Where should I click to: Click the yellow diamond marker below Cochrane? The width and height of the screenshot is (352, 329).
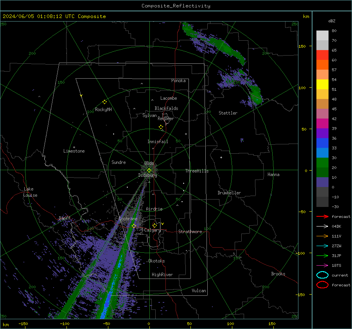point(134,226)
